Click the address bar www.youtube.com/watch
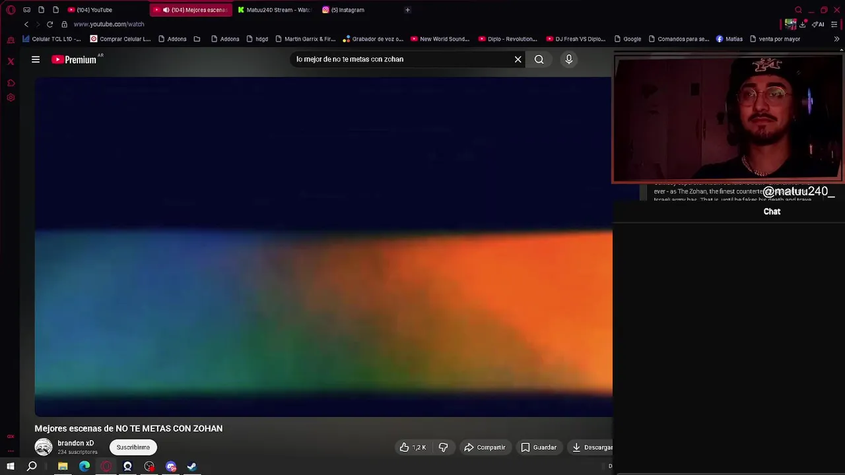 [109, 24]
